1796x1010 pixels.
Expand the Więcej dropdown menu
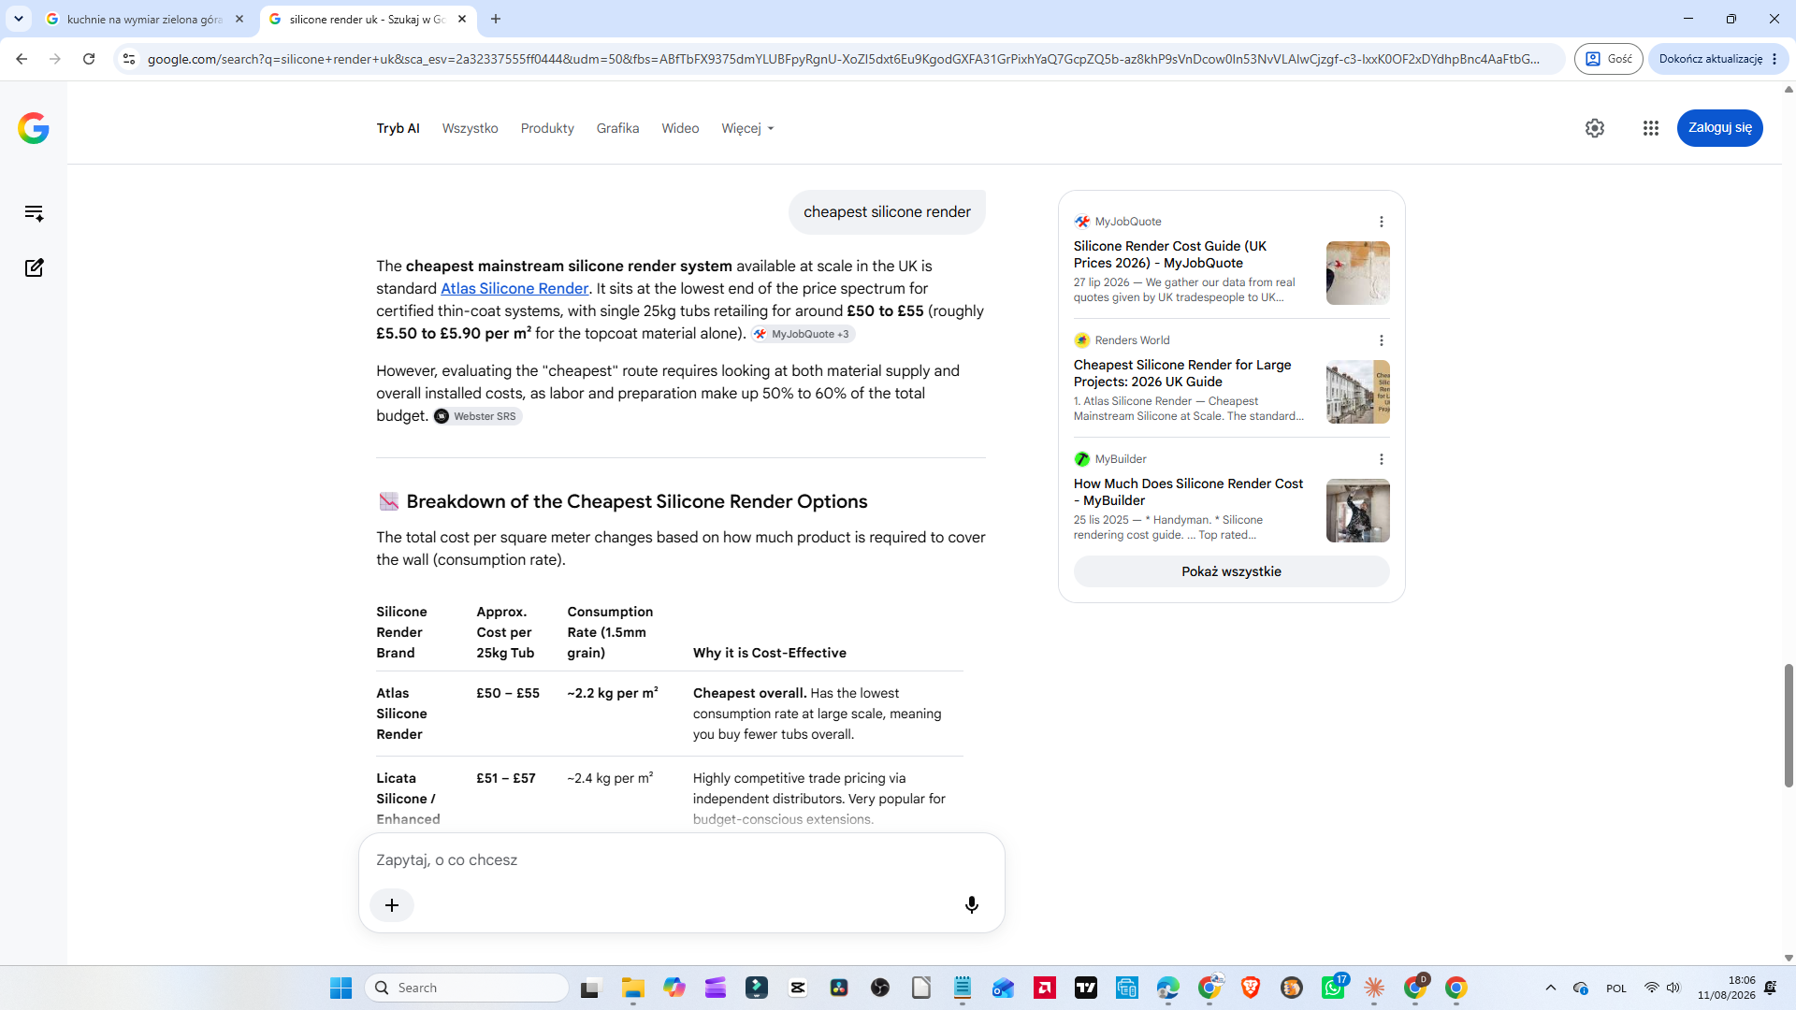click(x=747, y=128)
